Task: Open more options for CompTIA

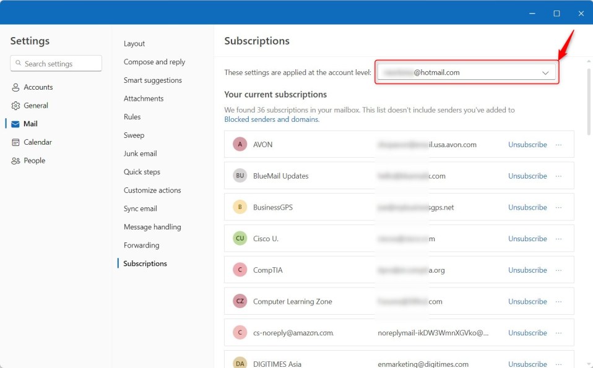Action: click(x=558, y=270)
